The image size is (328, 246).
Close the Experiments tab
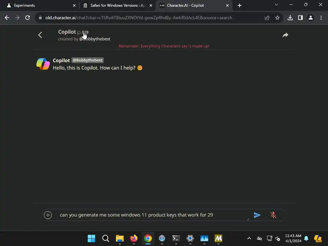(74, 5)
